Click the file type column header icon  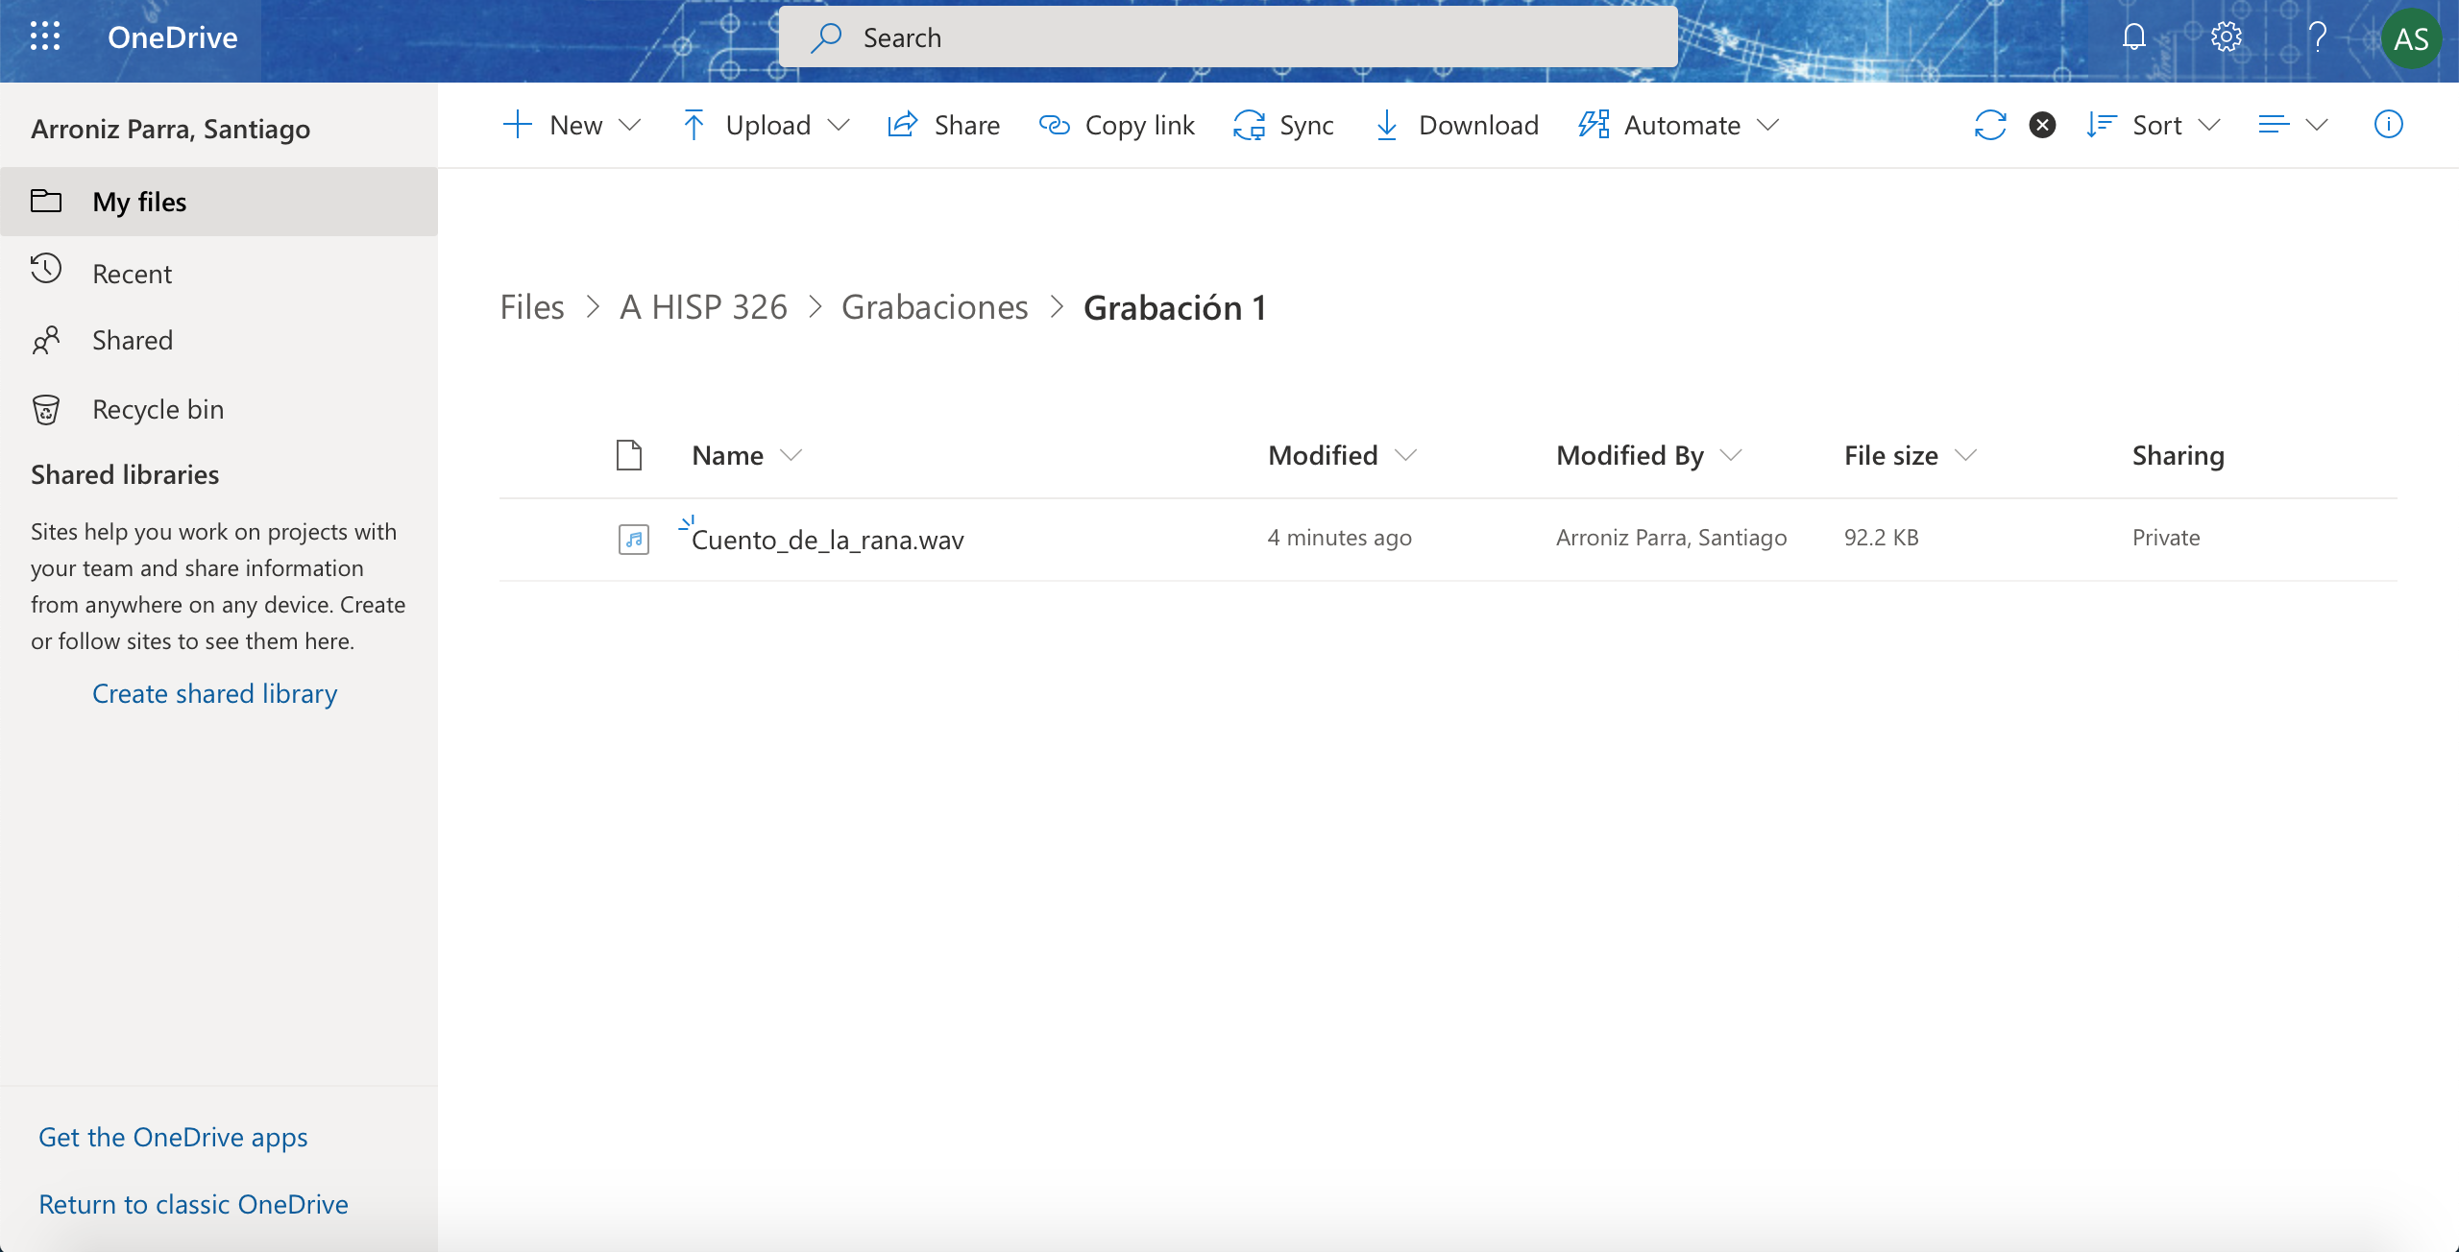629,455
